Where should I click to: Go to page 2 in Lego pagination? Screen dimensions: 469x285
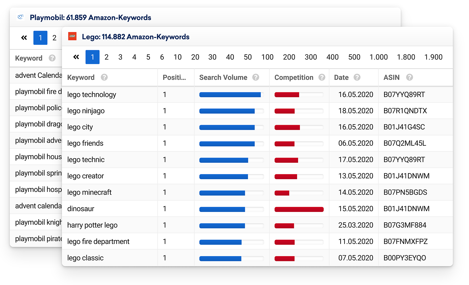(106, 57)
